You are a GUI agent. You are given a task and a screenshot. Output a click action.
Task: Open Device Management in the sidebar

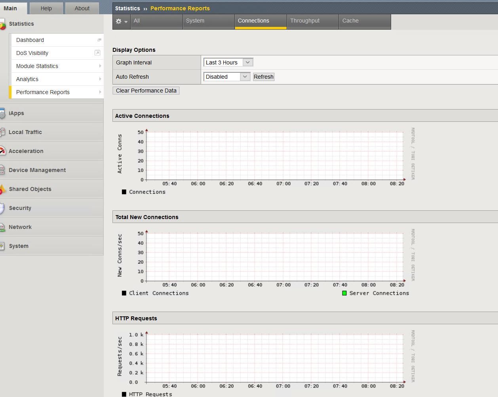coord(37,170)
